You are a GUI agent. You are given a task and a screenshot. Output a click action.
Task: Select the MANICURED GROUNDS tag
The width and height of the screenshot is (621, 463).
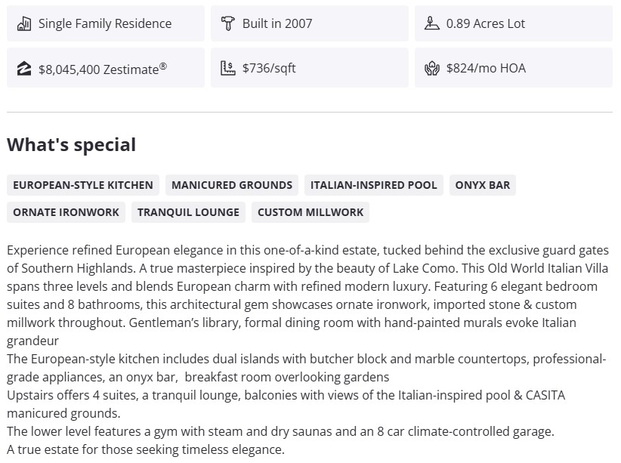pos(232,185)
